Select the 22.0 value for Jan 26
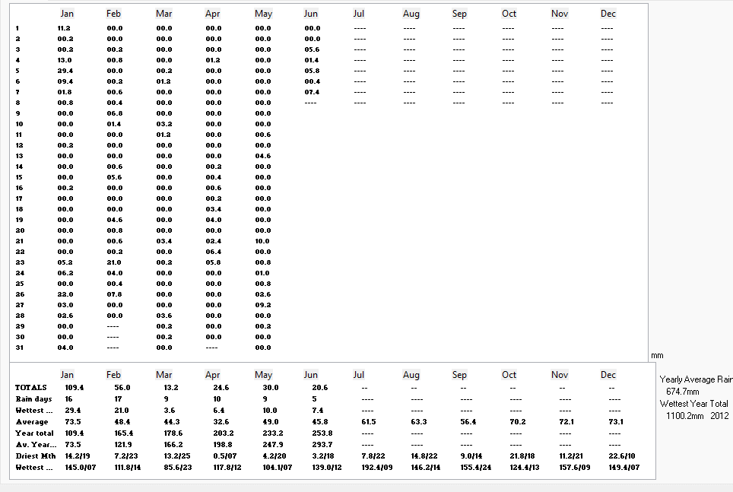The width and height of the screenshot is (733, 492). pyautogui.click(x=65, y=294)
